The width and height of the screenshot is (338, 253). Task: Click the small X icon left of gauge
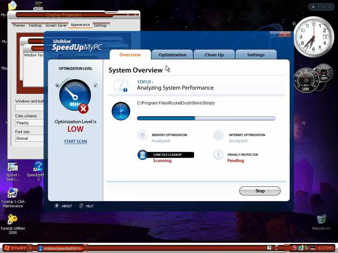[57, 85]
